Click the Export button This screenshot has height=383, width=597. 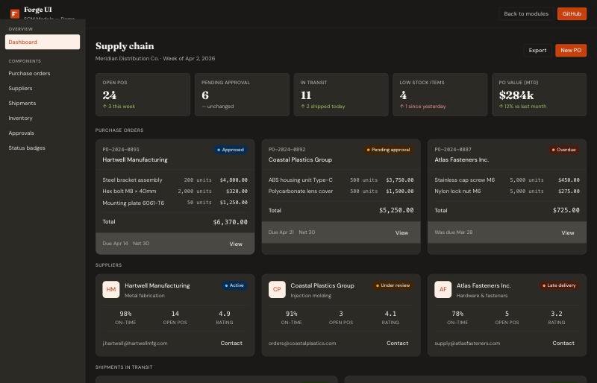[x=537, y=50]
